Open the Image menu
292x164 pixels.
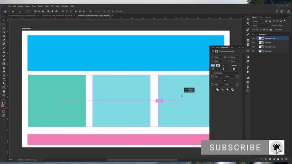coord(21,6)
